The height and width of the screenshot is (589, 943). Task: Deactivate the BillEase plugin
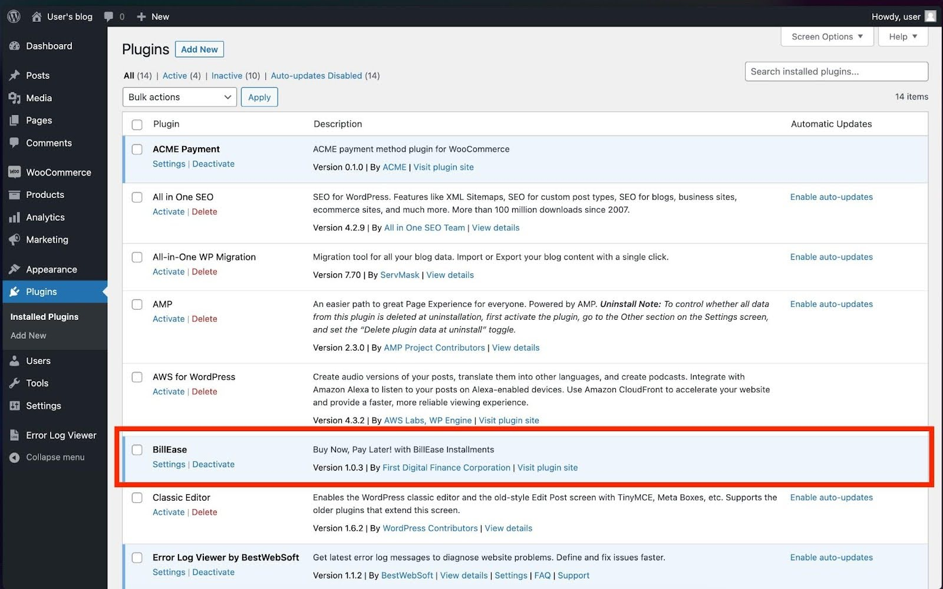(213, 464)
